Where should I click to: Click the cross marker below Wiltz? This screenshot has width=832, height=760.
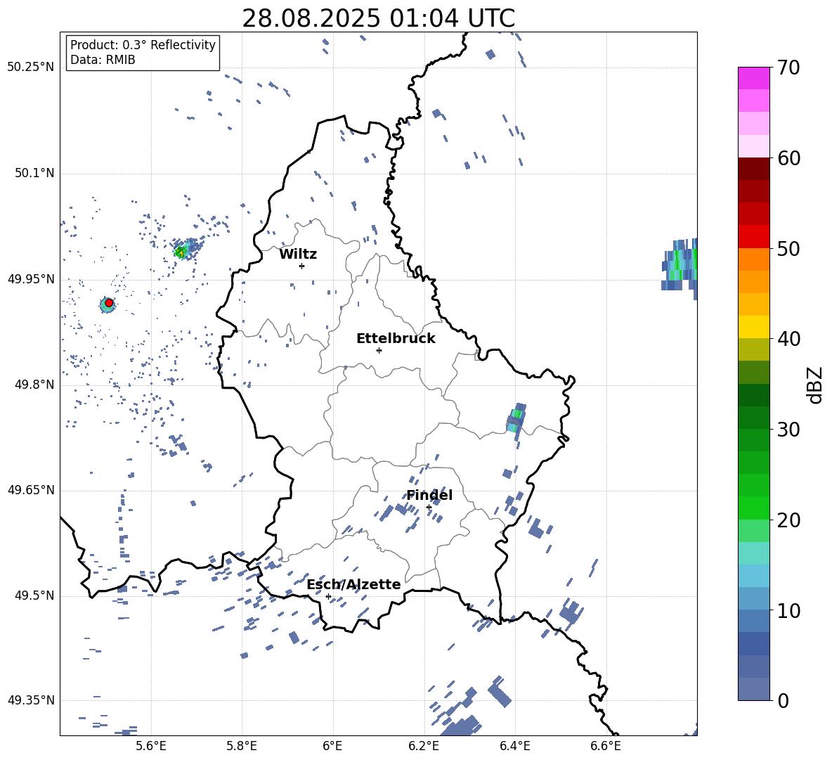(301, 266)
